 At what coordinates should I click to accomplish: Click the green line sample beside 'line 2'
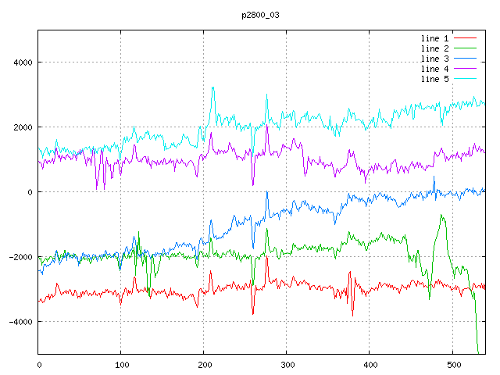click(465, 48)
